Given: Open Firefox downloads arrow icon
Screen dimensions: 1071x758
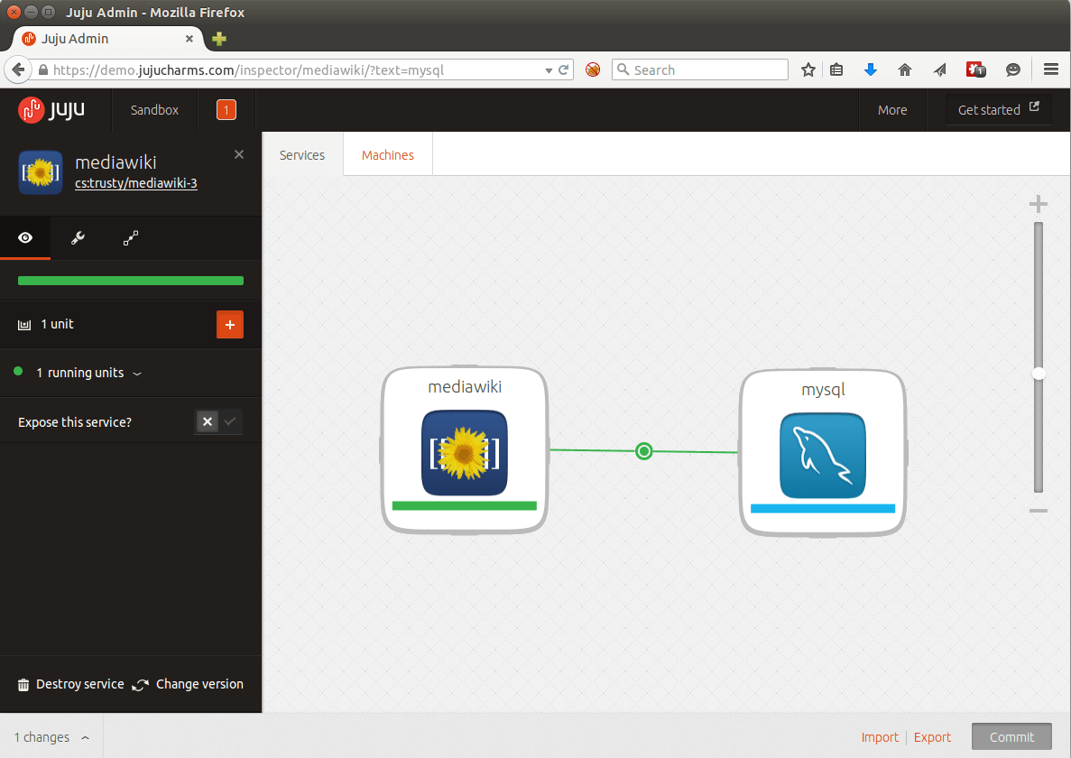Looking at the screenshot, I should [870, 69].
